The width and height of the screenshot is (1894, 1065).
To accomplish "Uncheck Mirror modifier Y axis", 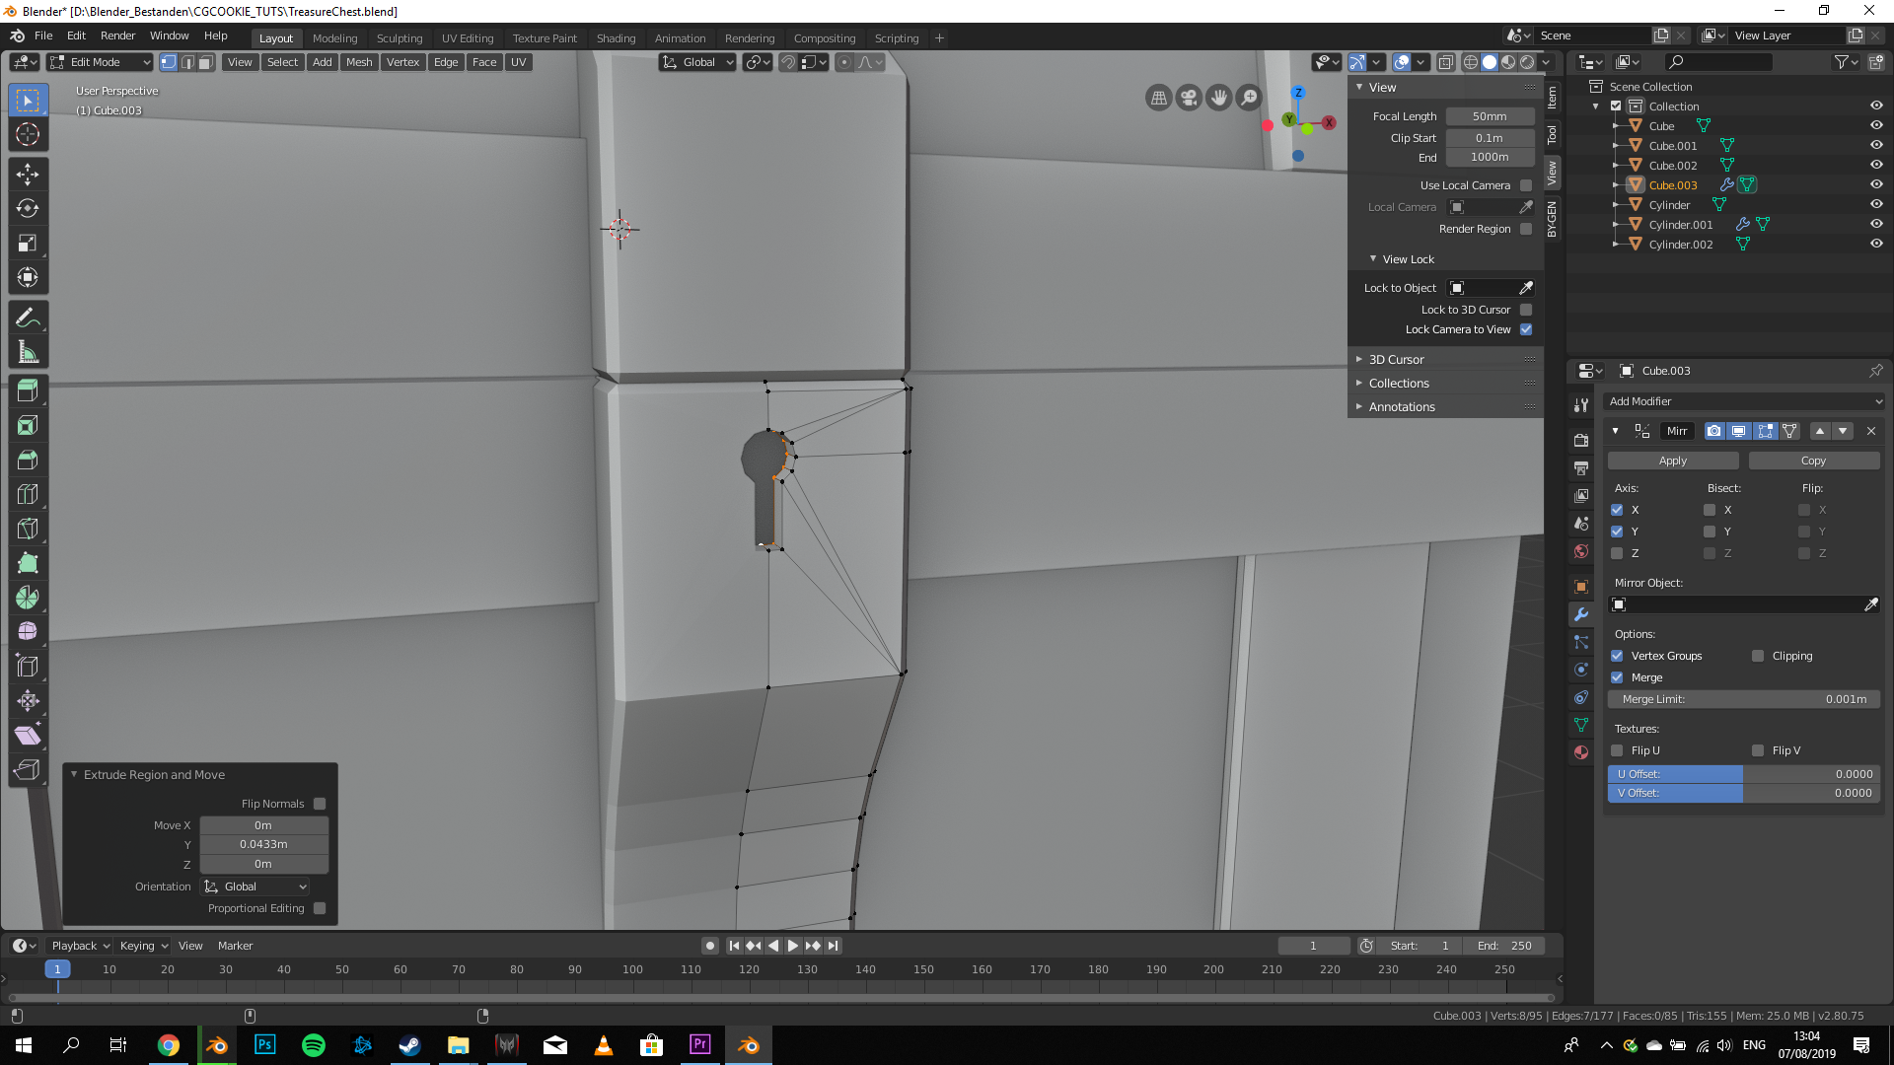I will click(x=1617, y=532).
